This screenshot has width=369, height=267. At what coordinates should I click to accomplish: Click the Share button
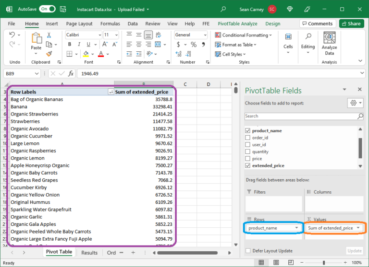coord(351,23)
